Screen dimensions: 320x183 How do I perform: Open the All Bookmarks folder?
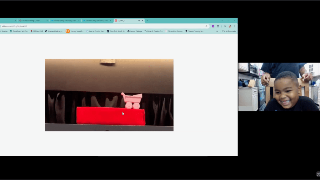point(229,31)
